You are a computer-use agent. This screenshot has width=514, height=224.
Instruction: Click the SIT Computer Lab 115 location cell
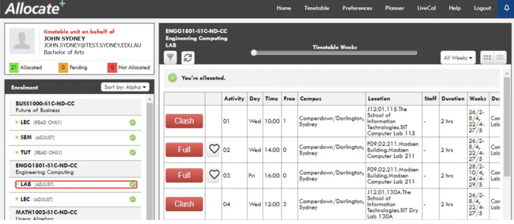pos(394,121)
